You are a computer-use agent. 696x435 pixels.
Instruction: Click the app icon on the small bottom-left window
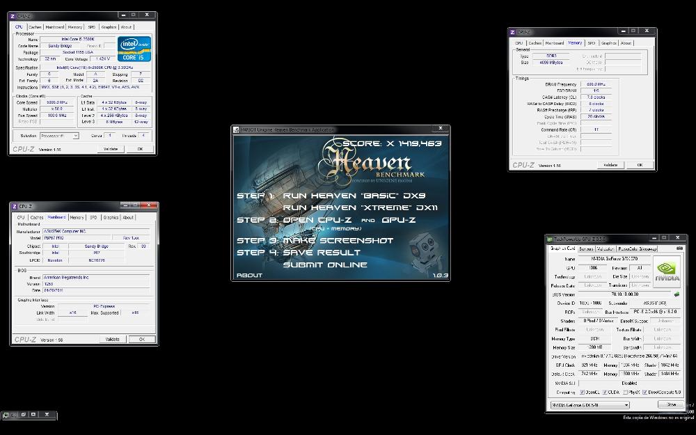click(x=6, y=415)
